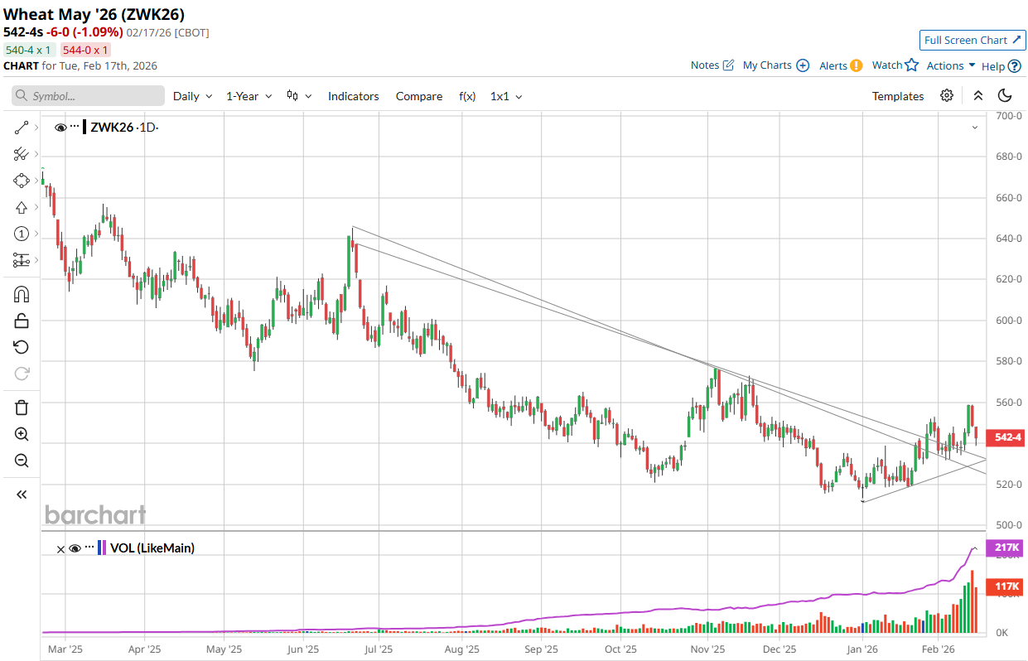This screenshot has height=661, width=1028.
Task: Open the My Charts link
Action: (x=775, y=65)
